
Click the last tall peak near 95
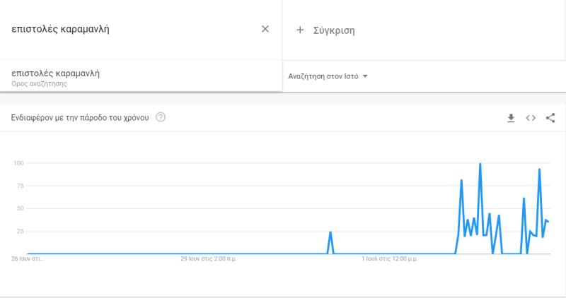pos(539,169)
